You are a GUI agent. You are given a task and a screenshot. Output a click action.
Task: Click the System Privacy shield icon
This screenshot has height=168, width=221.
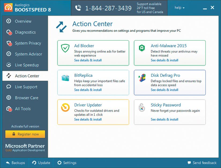[9, 43]
